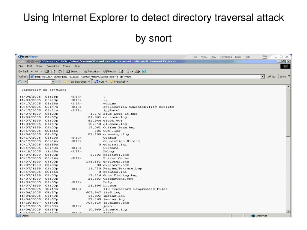Open dropdown next to search toolbar home icon
The height and width of the screenshot is (230, 307).
(x=25, y=82)
